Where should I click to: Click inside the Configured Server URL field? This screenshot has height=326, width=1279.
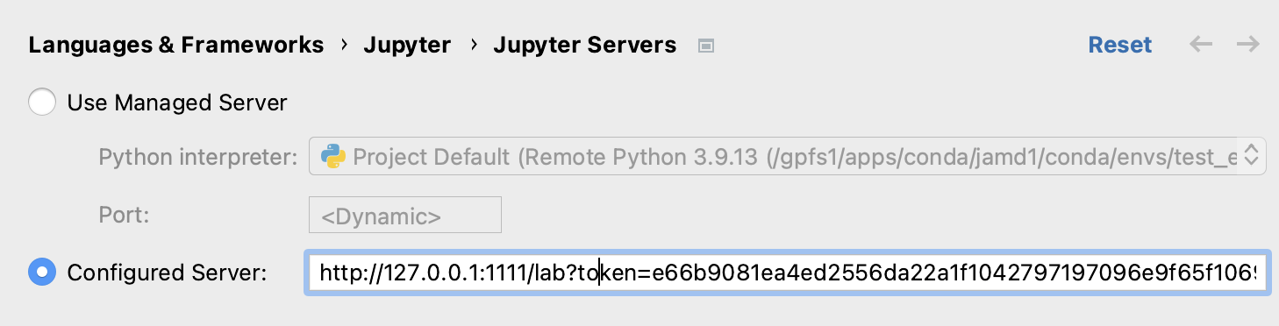787,273
